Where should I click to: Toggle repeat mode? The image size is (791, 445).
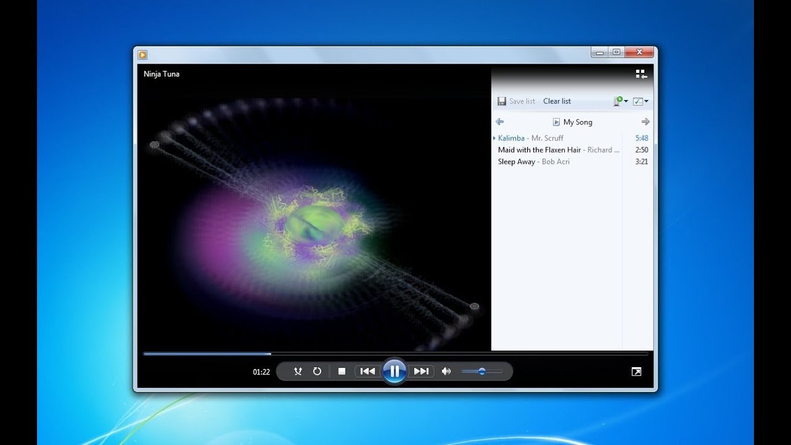pyautogui.click(x=317, y=371)
